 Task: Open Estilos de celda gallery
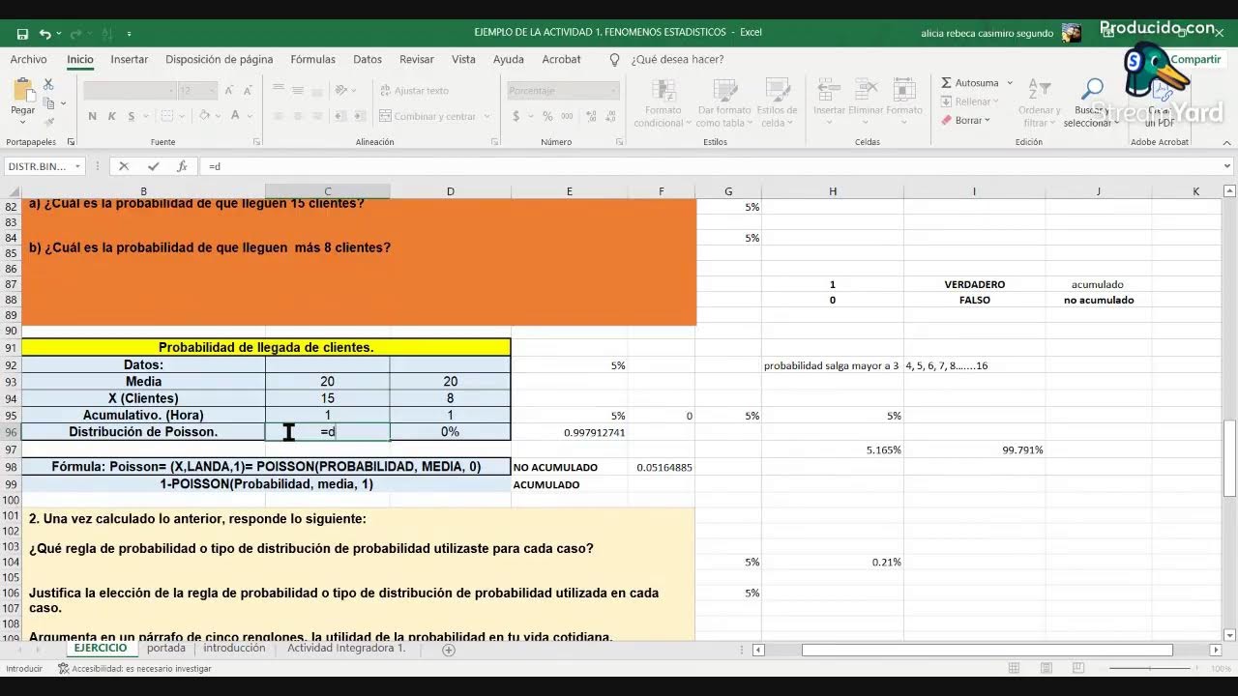[777, 102]
